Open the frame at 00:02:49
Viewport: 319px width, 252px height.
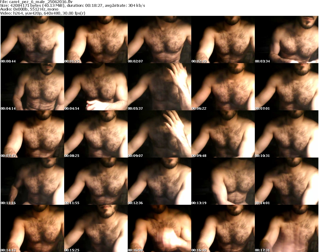(x=223, y=39)
